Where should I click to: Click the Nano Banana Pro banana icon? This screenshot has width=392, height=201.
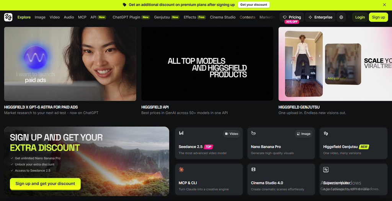(x=253, y=133)
